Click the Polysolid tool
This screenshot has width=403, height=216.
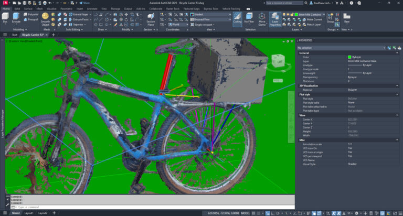(31, 15)
